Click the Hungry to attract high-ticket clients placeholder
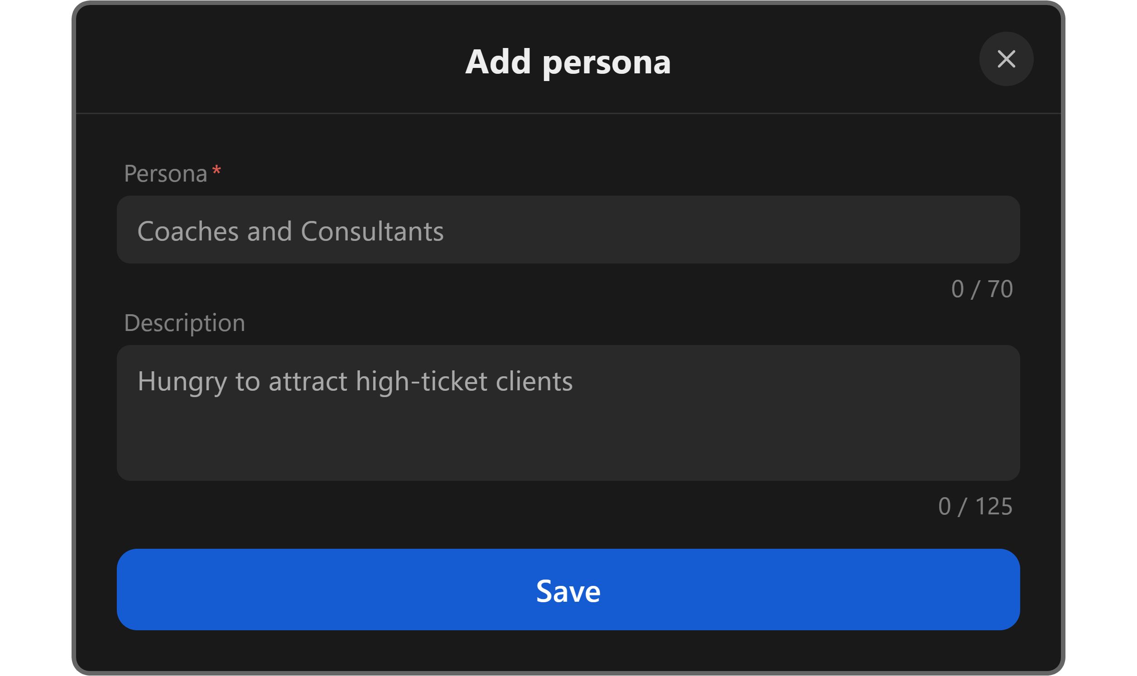Image resolution: width=1137 pixels, height=676 pixels. (355, 381)
